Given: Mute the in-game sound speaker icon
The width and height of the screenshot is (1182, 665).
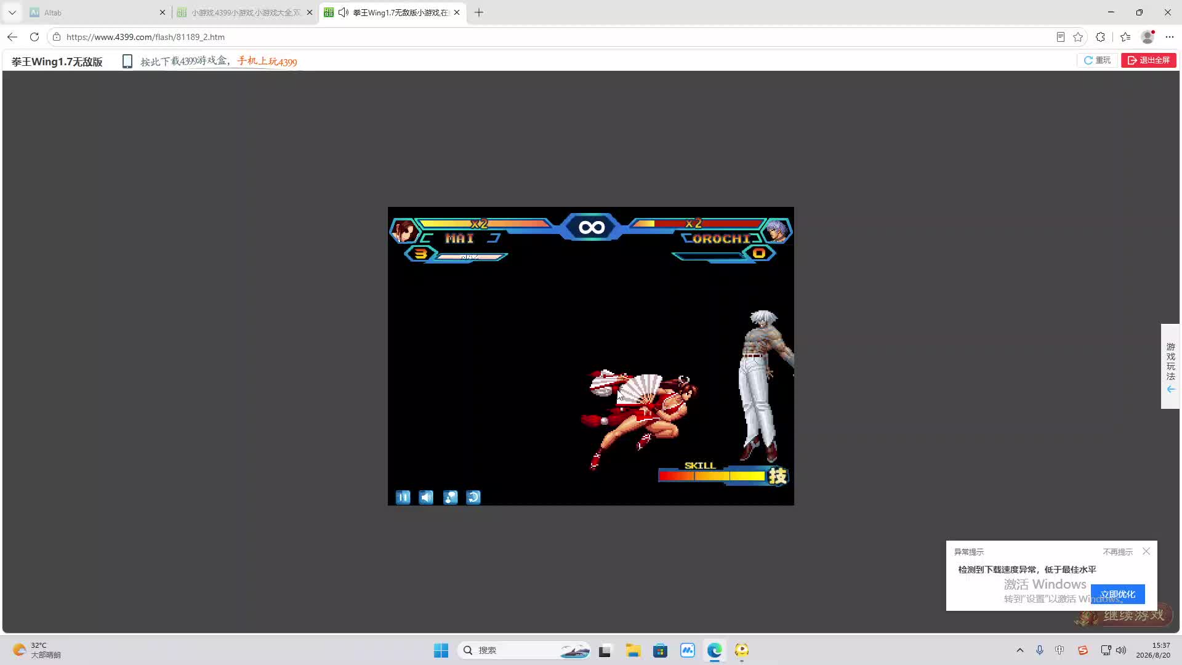Looking at the screenshot, I should (426, 497).
